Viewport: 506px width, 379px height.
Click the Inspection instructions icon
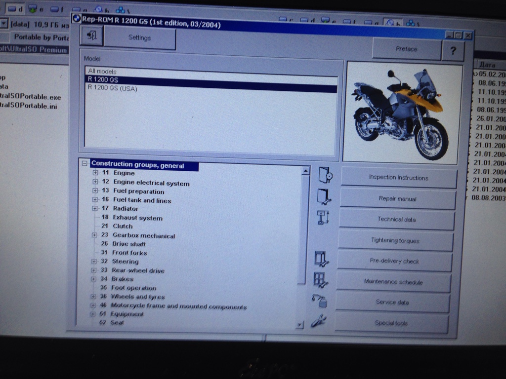pyautogui.click(x=325, y=175)
